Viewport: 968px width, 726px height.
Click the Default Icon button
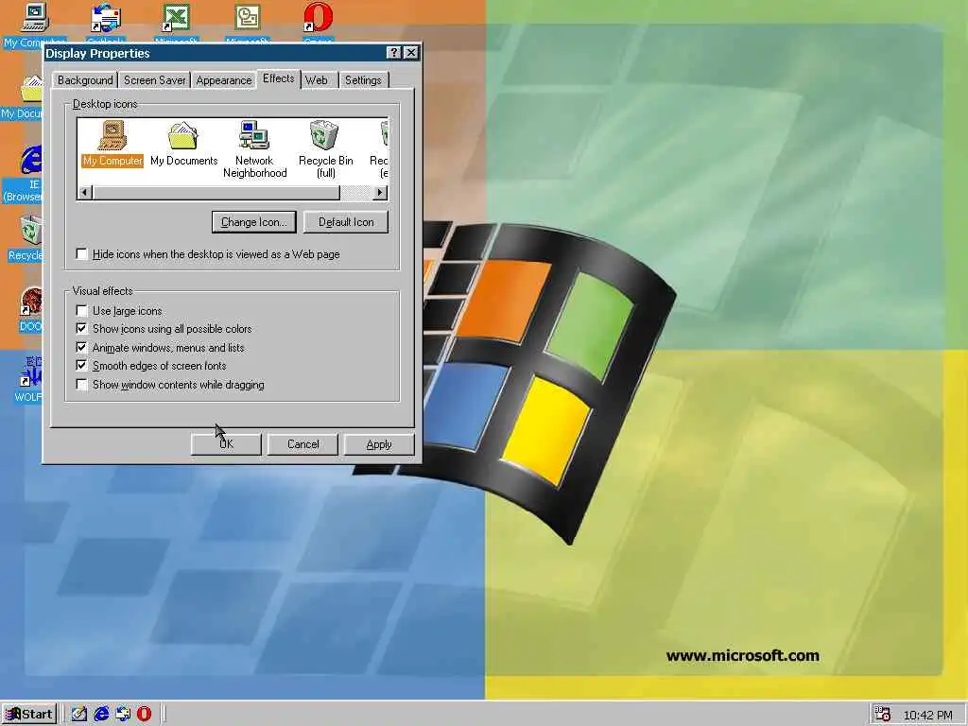point(346,222)
